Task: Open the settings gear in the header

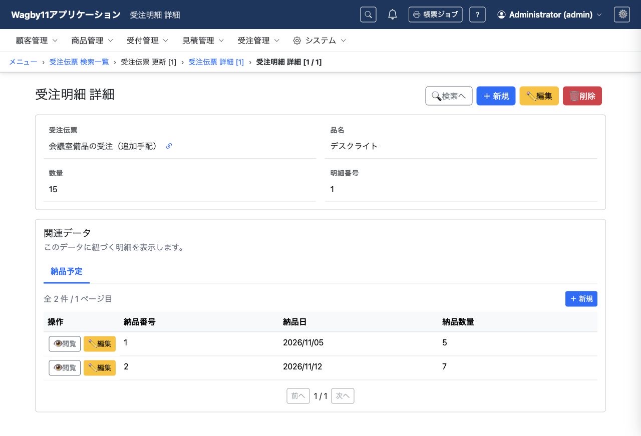Action: pos(622,15)
